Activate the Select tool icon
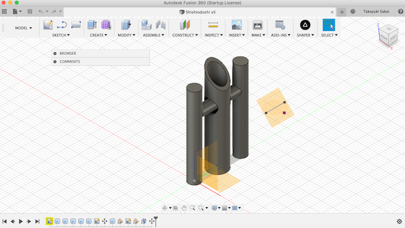Screen dimensions: 405x228 point(329,25)
